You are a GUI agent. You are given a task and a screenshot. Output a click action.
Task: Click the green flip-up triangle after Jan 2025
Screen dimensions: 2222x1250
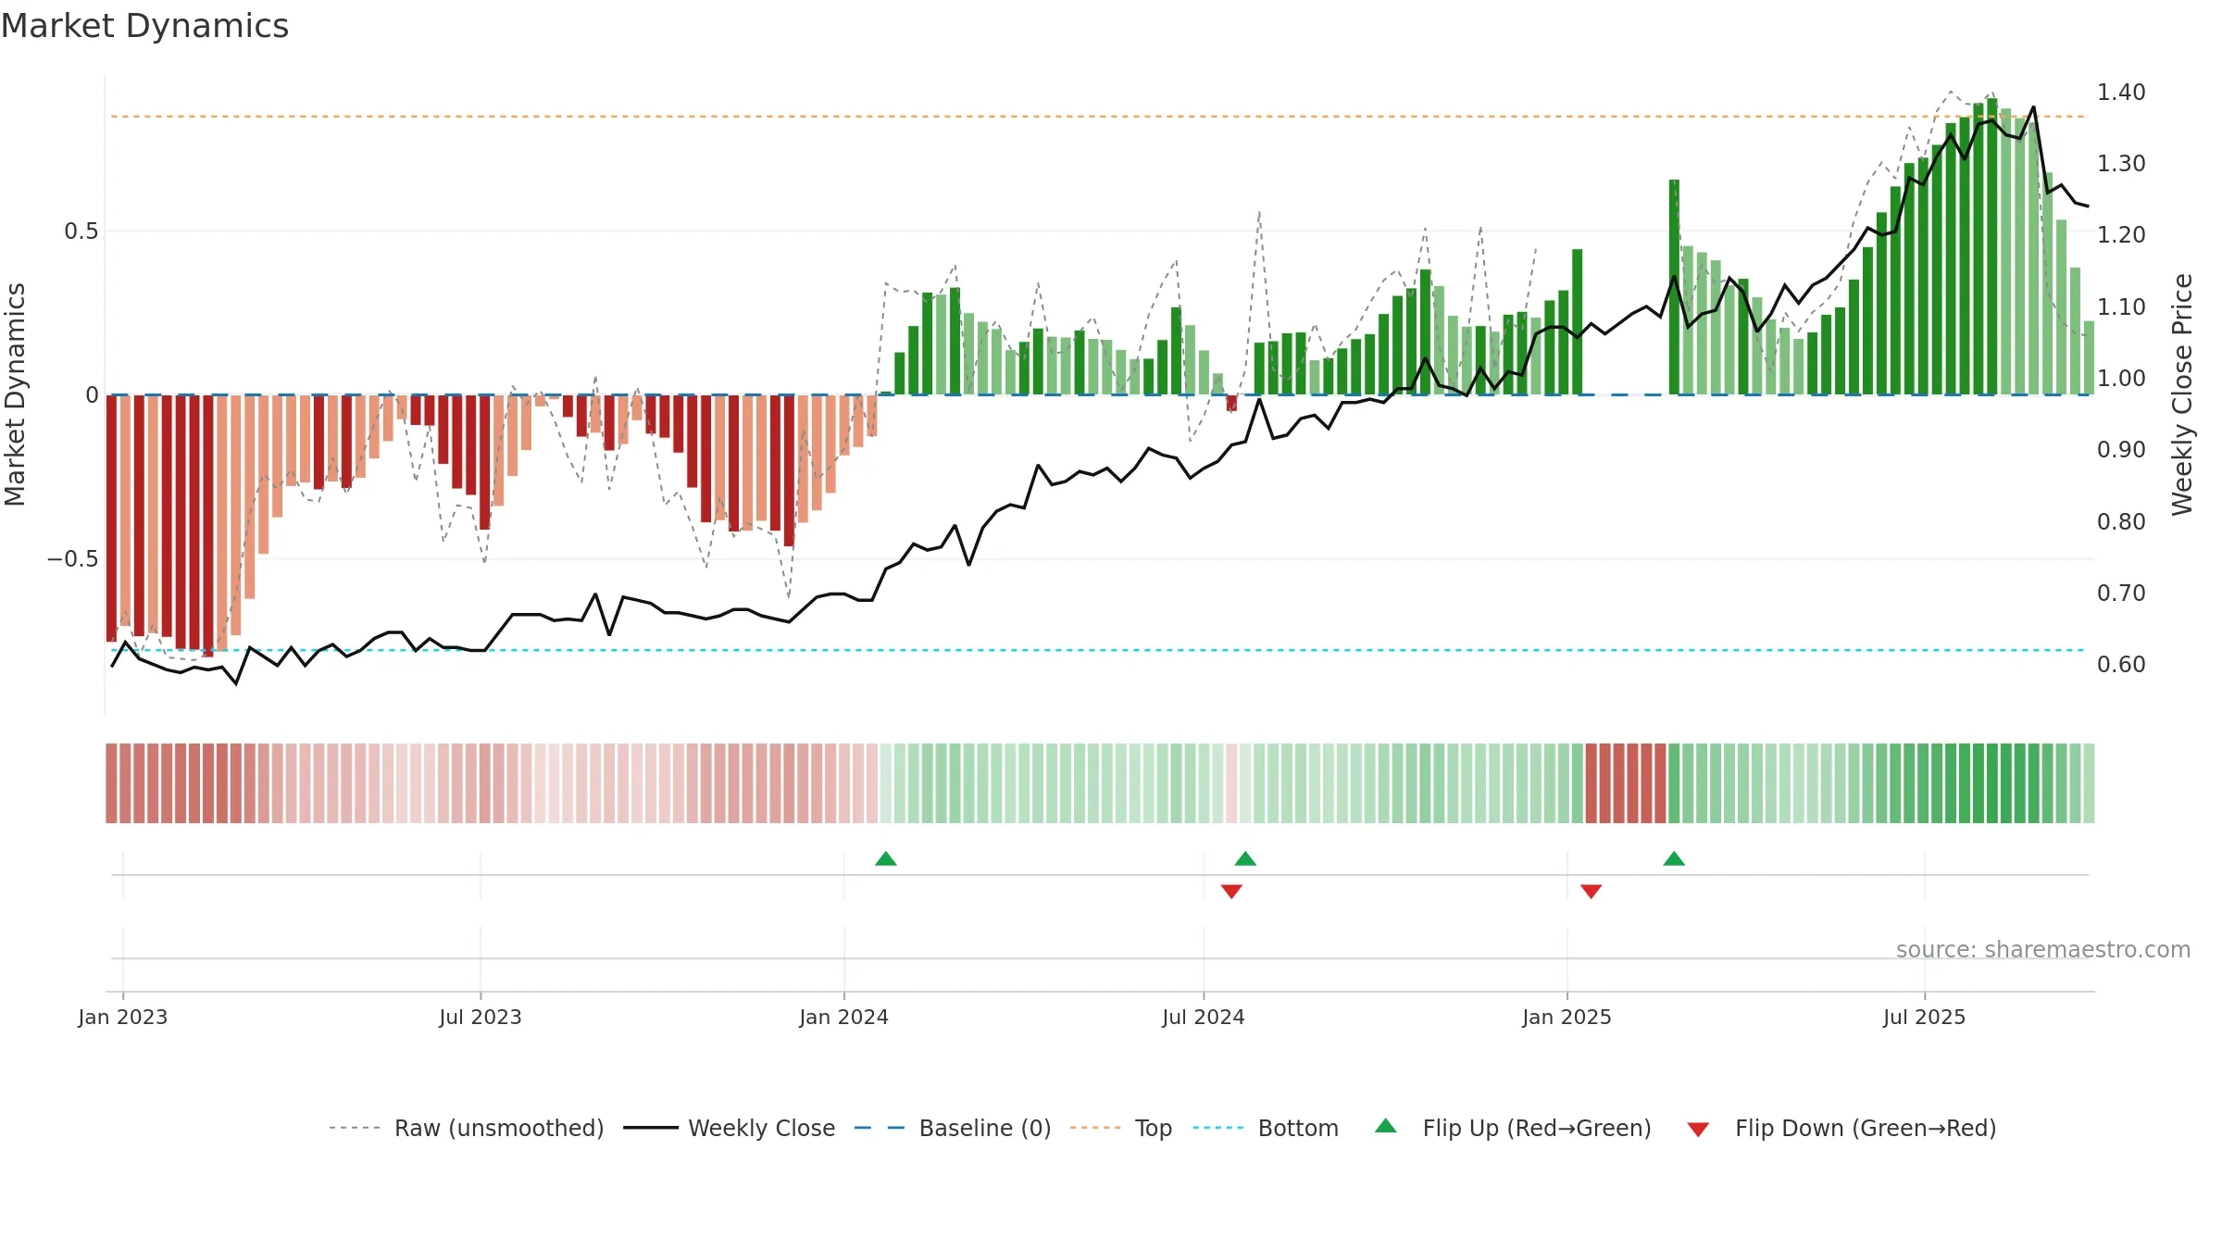tap(1674, 858)
